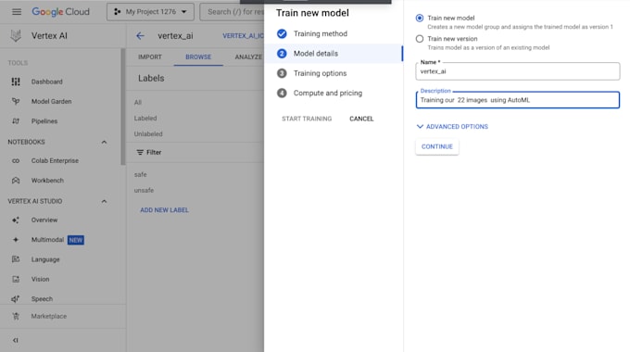Switch to the Import tab
The width and height of the screenshot is (630, 352).
coord(150,57)
